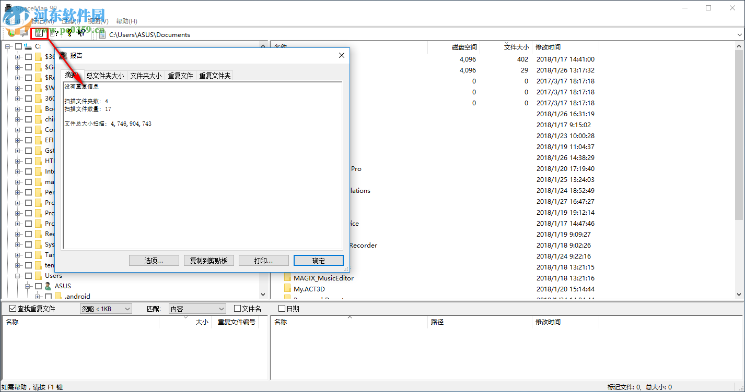Collapse the ASUS folder node
Viewport: 745px width, 392px height.
pos(28,286)
